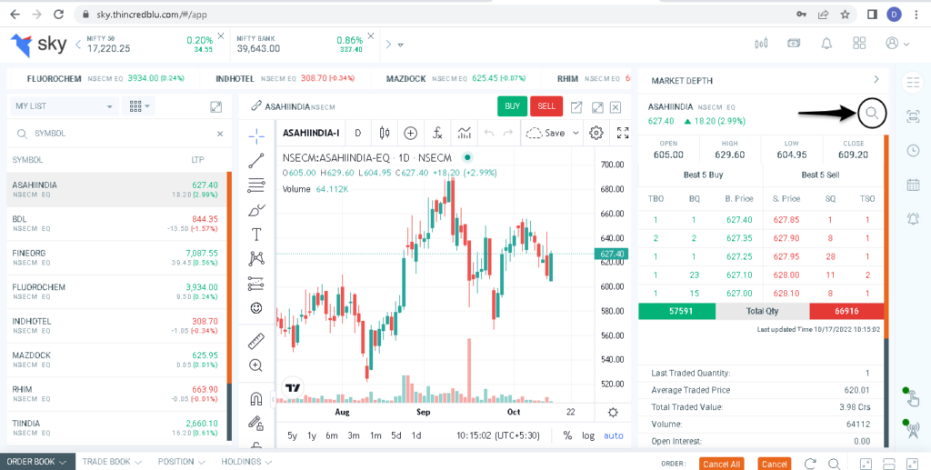
Task: Open the scanner sidebar icon
Action: click(x=913, y=117)
